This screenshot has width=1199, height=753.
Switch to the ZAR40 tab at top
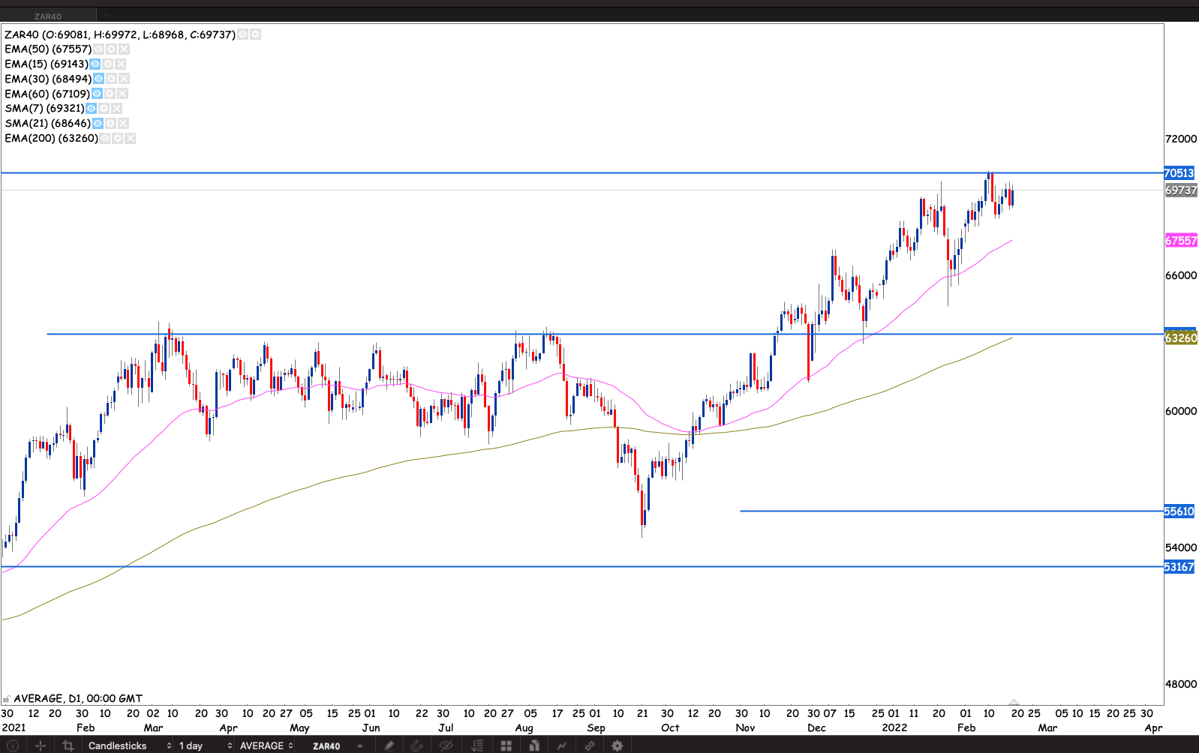click(48, 16)
